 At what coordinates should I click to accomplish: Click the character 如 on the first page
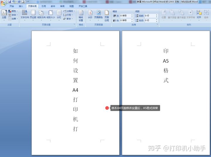(x=76, y=51)
